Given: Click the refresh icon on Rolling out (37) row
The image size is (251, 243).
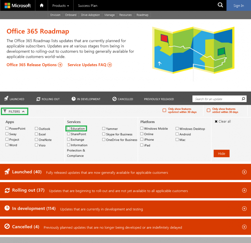Looking at the screenshot, I should [x=7, y=190].
